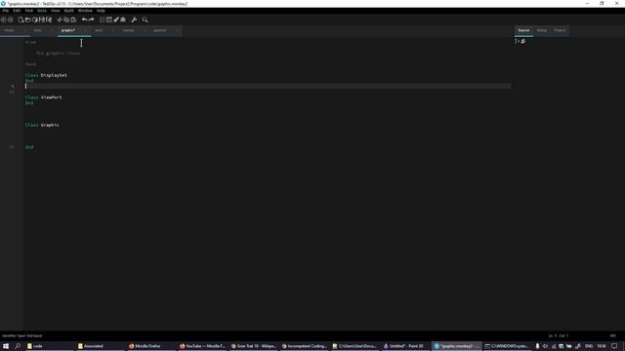The width and height of the screenshot is (625, 351).
Task: Open the Help menu
Action: 101,11
